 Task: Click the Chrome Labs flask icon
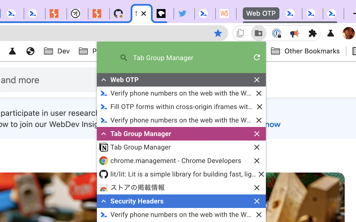click(x=330, y=33)
